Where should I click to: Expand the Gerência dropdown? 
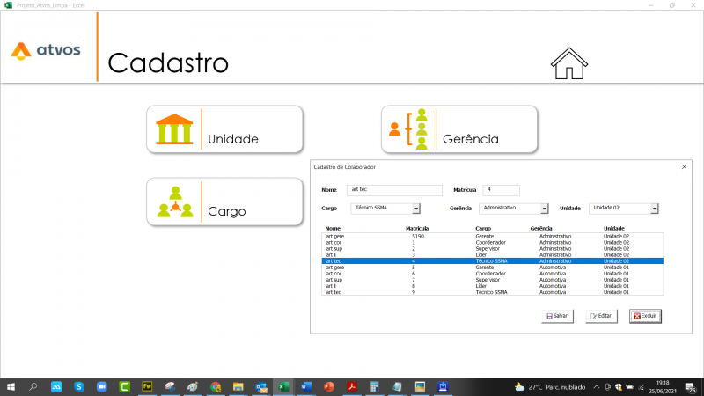(x=545, y=209)
